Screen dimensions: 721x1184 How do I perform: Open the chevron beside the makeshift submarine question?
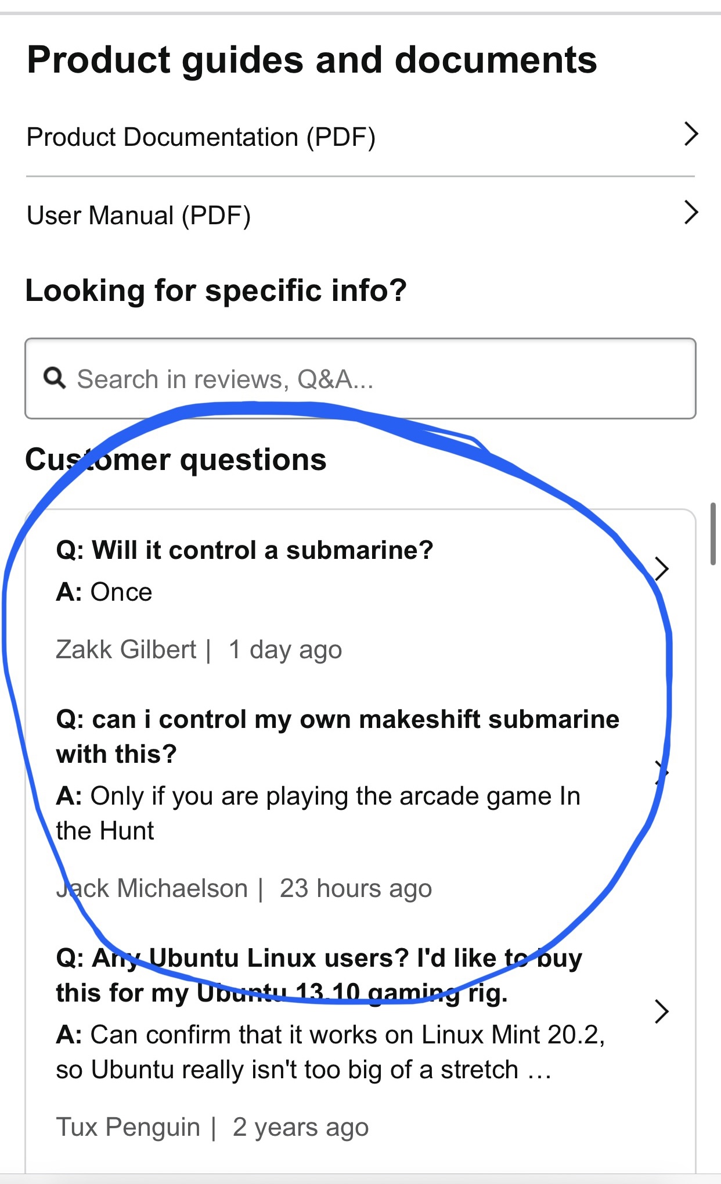[x=661, y=772]
